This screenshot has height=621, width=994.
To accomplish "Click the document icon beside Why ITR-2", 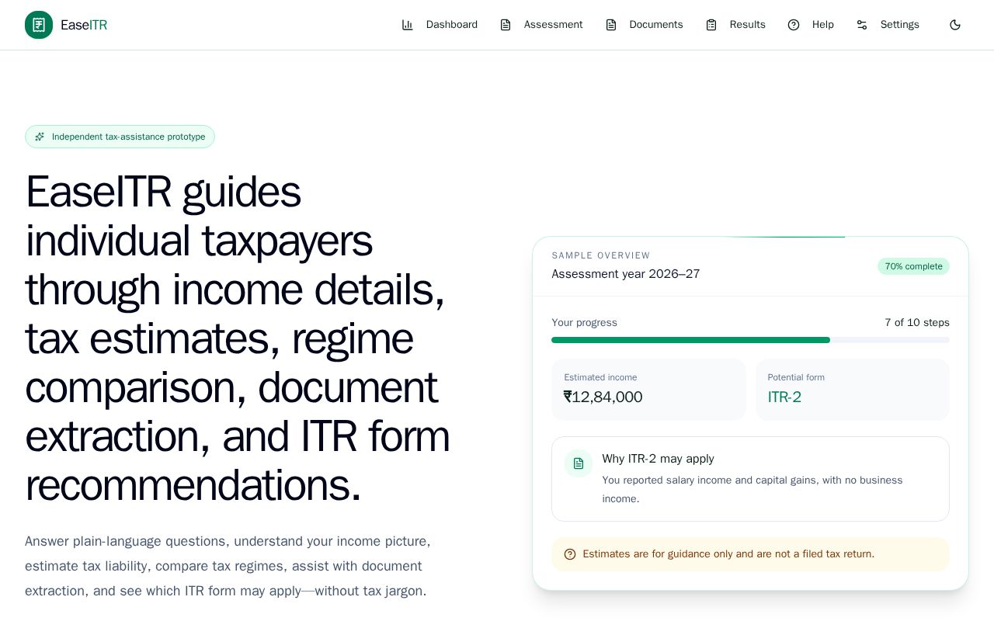I will tap(579, 463).
